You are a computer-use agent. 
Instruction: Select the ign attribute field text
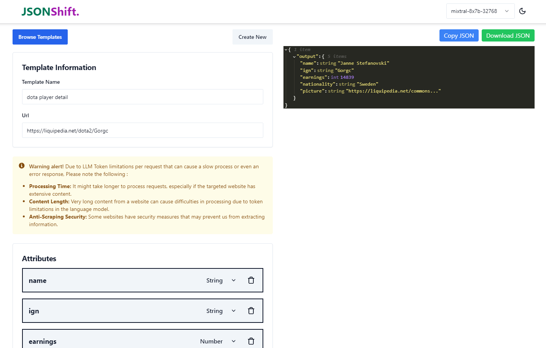(34, 311)
